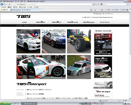Open the zoom level 100% dropdown
Viewport: 131px width, 105px height.
click(x=126, y=101)
